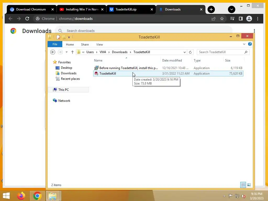Open Recent places in navigation pane
This screenshot has height=201, width=268.
point(70,79)
